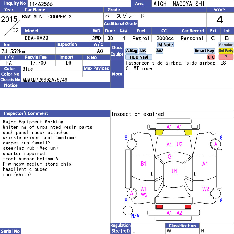This screenshot has width=234, height=234.
Task: Click the red ETC badge
Action: pyautogui.click(x=211, y=57)
